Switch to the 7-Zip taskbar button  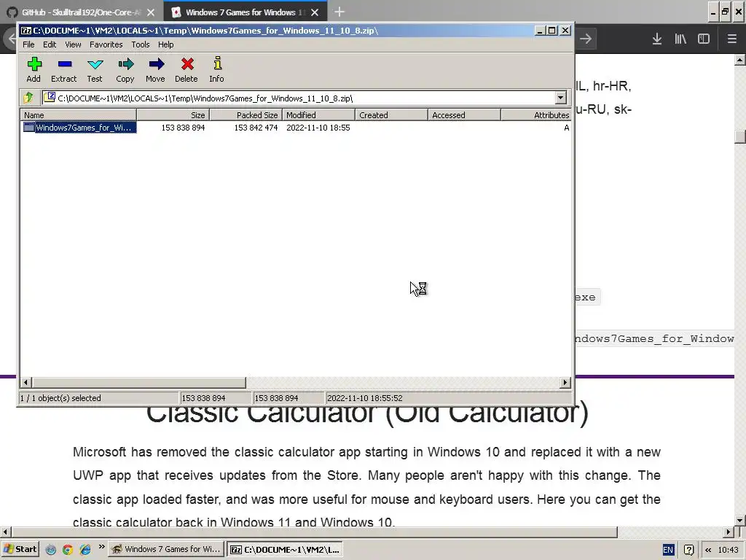click(285, 549)
